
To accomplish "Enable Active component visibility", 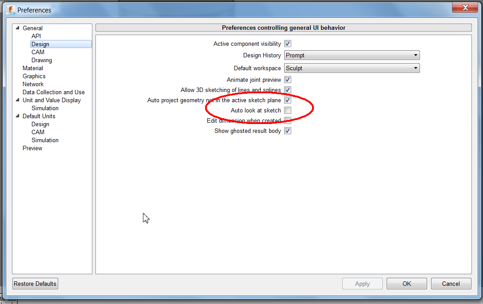I will (287, 44).
